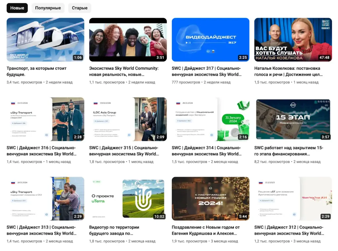Click the 10:02 duration badge
Image resolution: width=338 pixels, height=251 pixels.
tap(159, 217)
